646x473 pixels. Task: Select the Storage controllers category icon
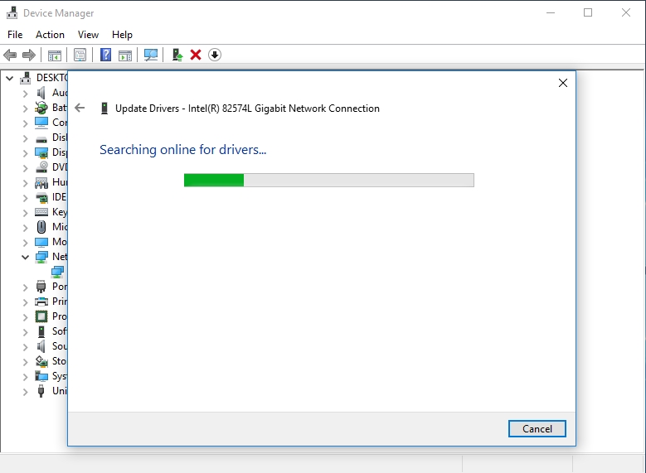pyautogui.click(x=41, y=361)
